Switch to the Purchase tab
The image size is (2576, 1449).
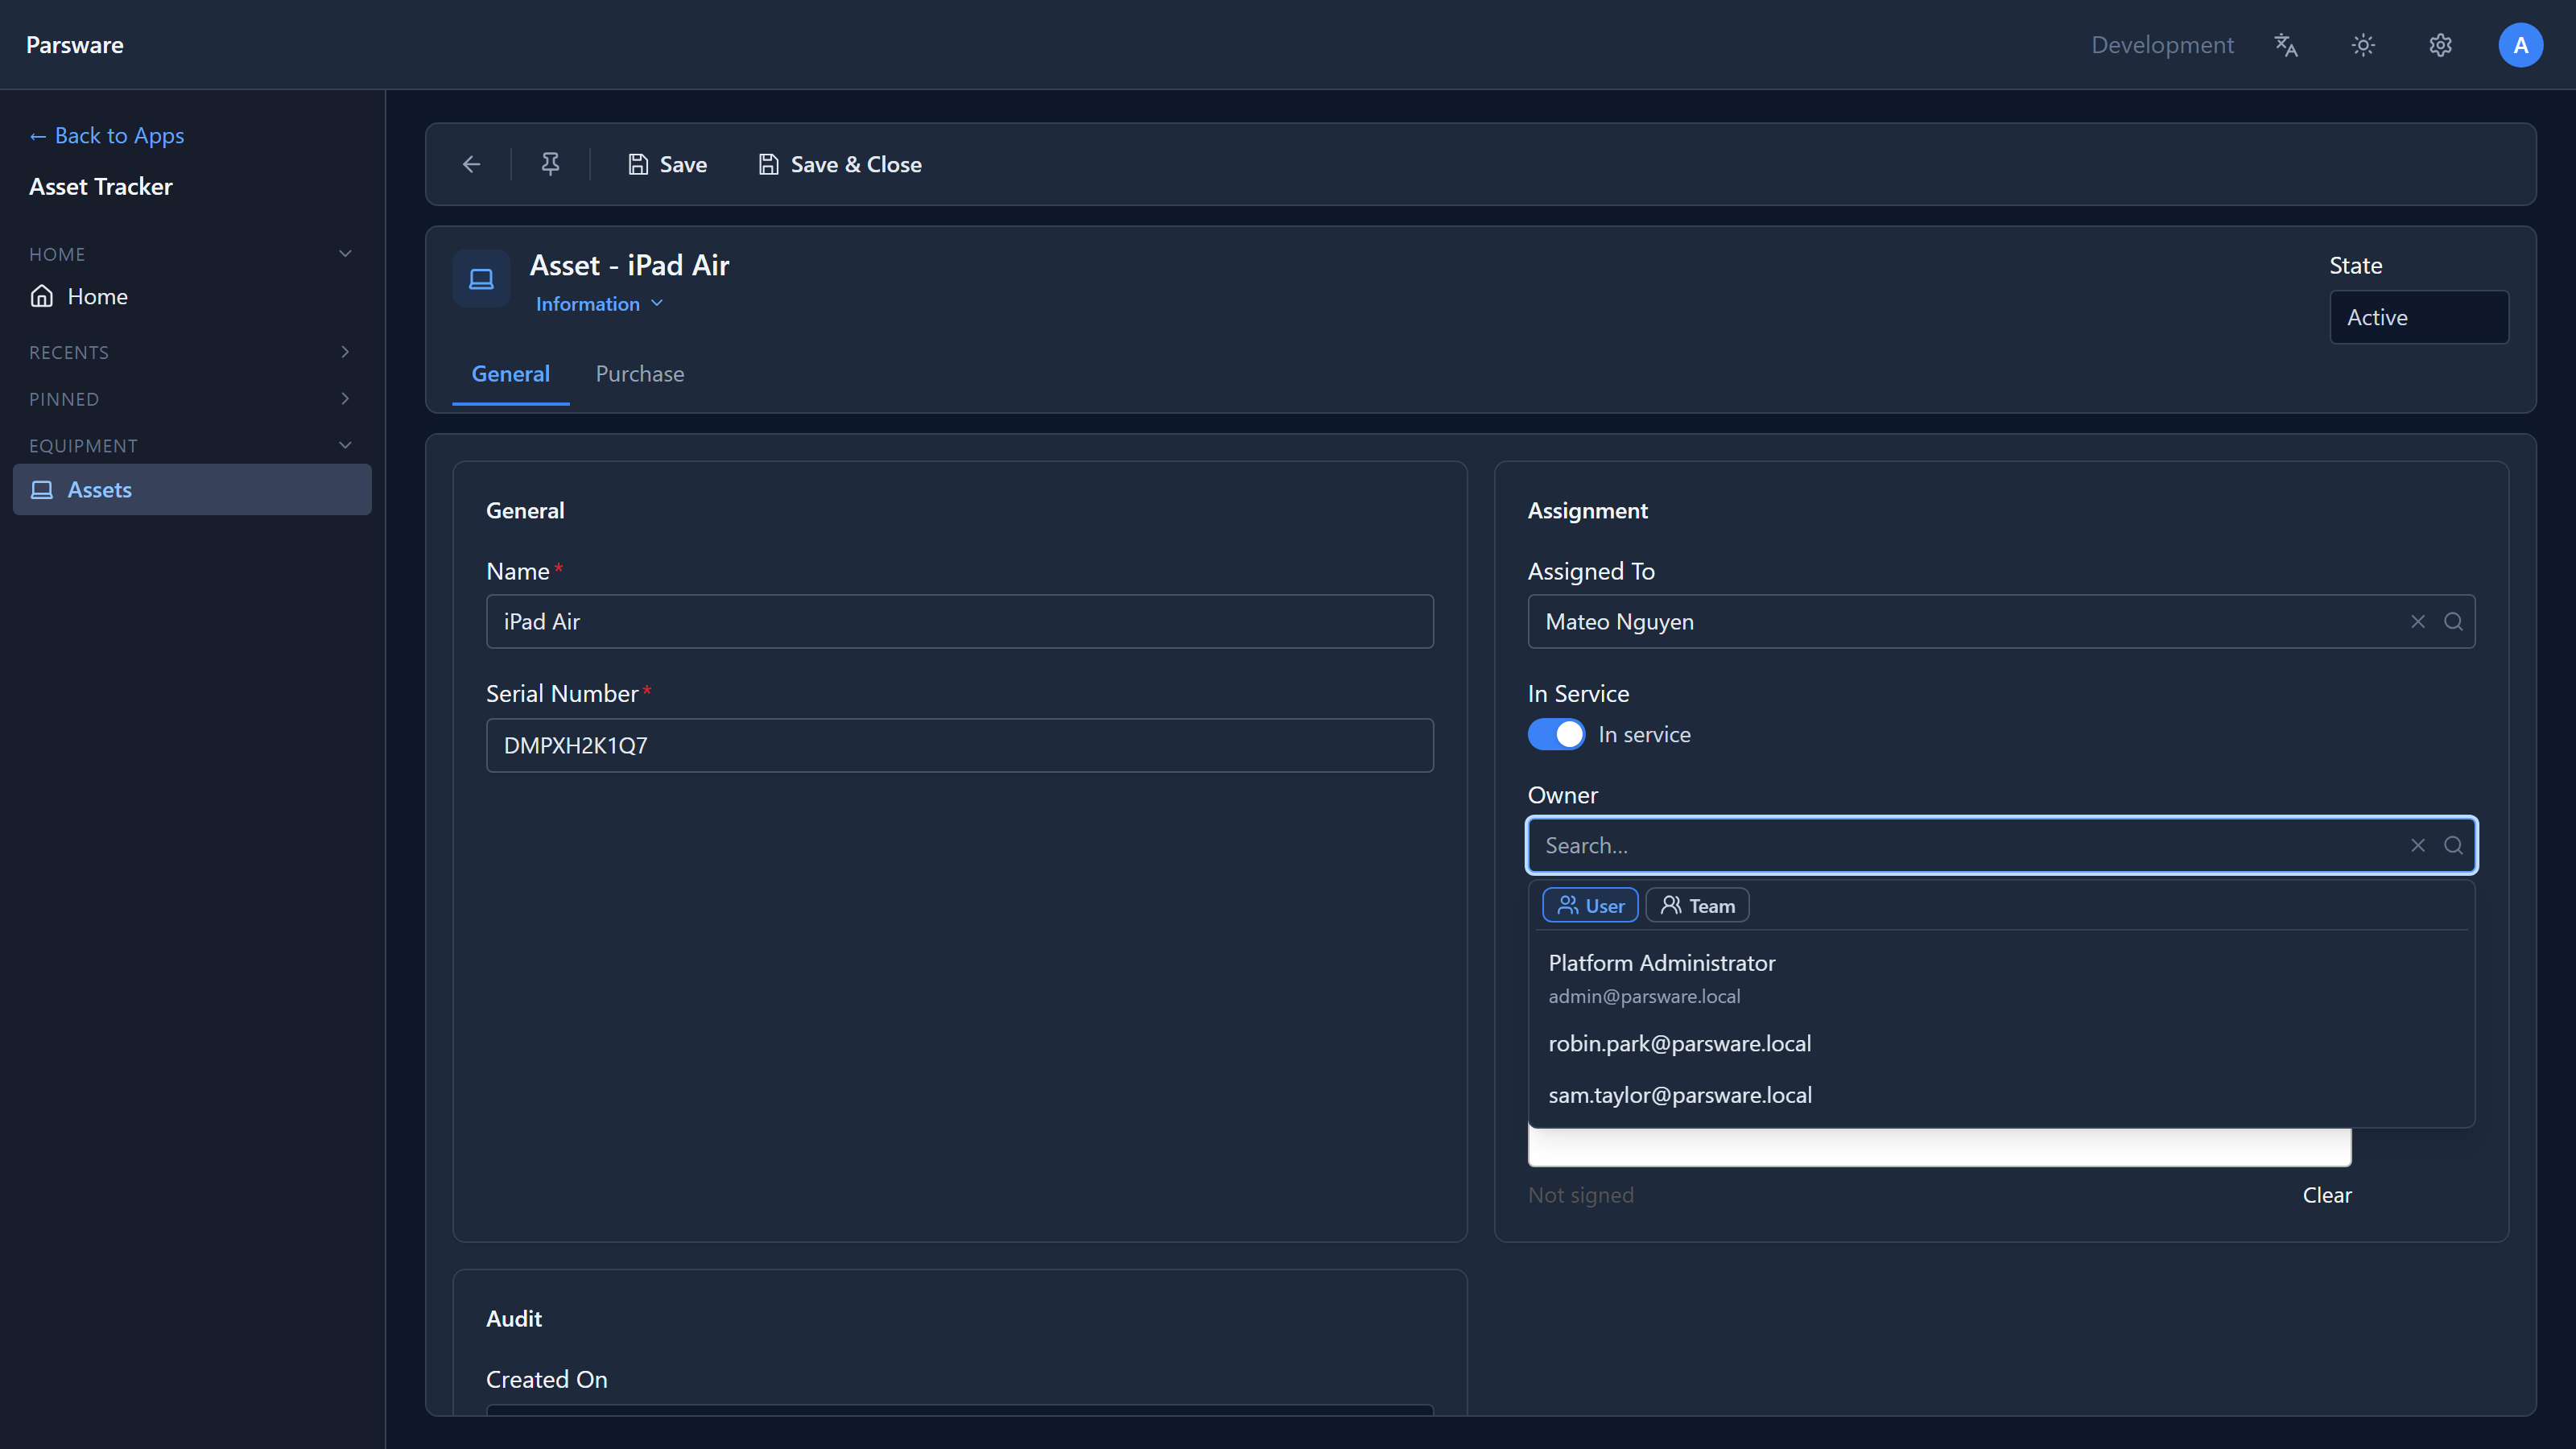tap(640, 374)
